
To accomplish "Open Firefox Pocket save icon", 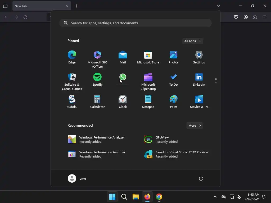I will 236,17.
